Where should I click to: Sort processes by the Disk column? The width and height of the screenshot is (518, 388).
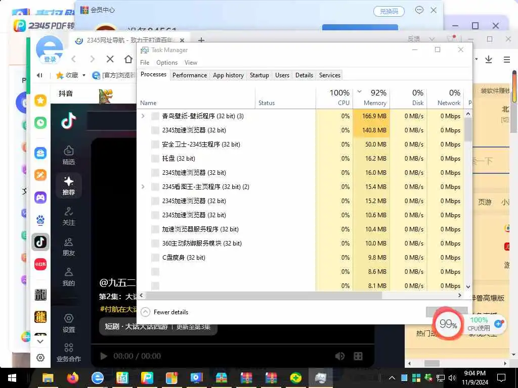pos(409,98)
